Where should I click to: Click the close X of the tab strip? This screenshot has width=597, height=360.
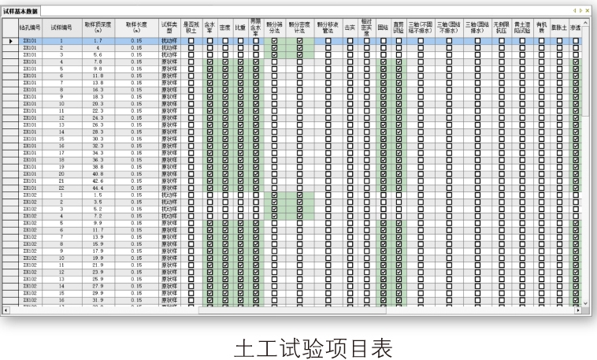pos(589,10)
